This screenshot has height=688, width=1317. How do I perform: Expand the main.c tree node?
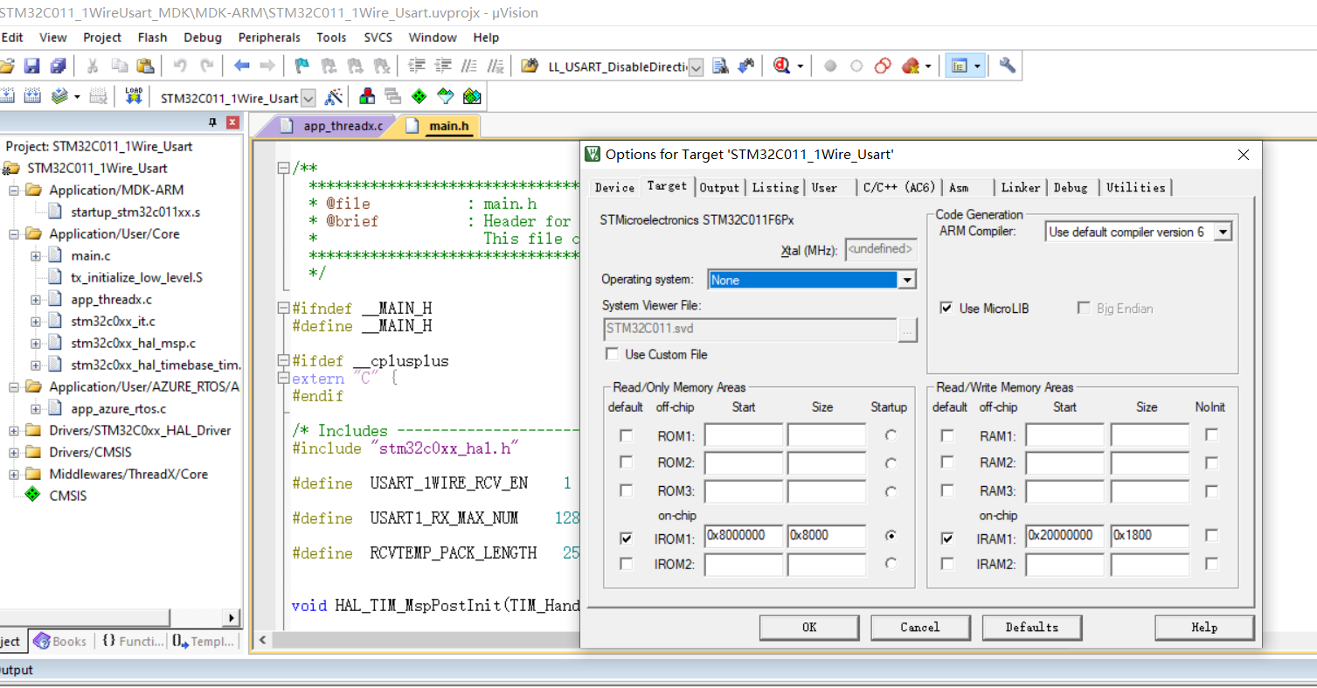click(x=36, y=256)
